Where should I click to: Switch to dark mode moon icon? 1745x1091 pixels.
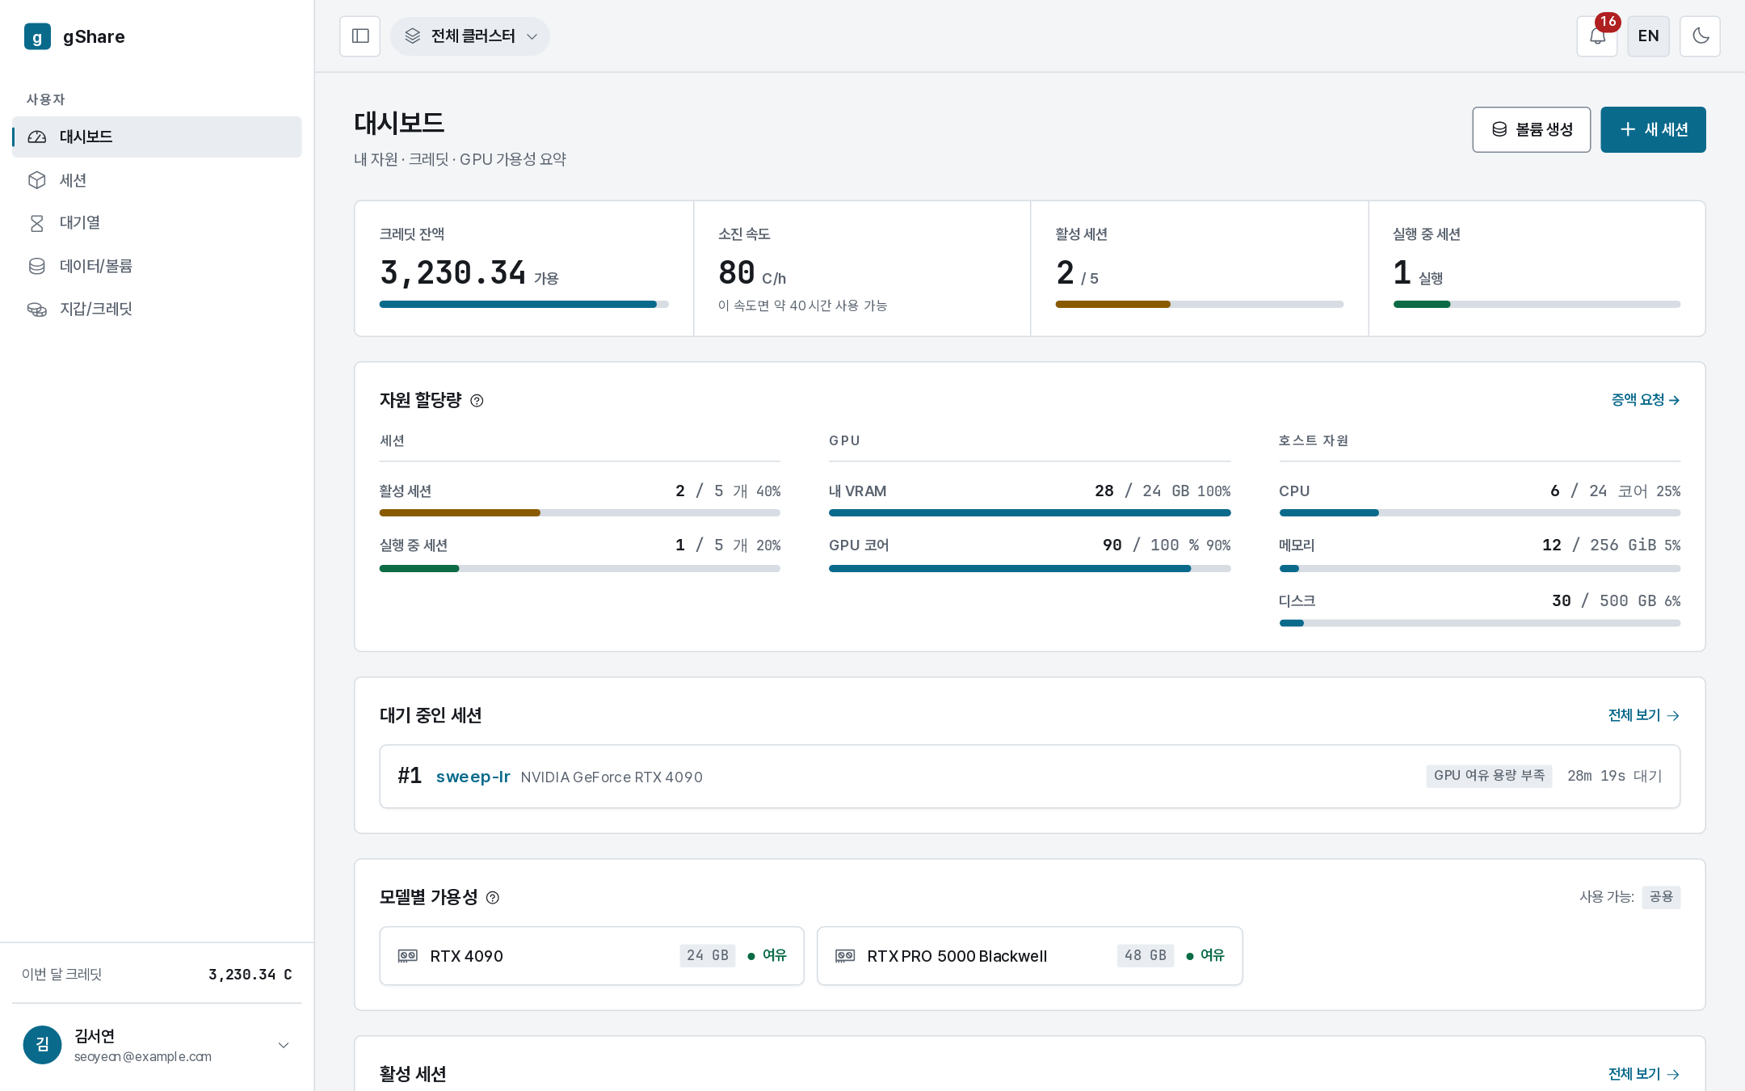tap(1701, 36)
